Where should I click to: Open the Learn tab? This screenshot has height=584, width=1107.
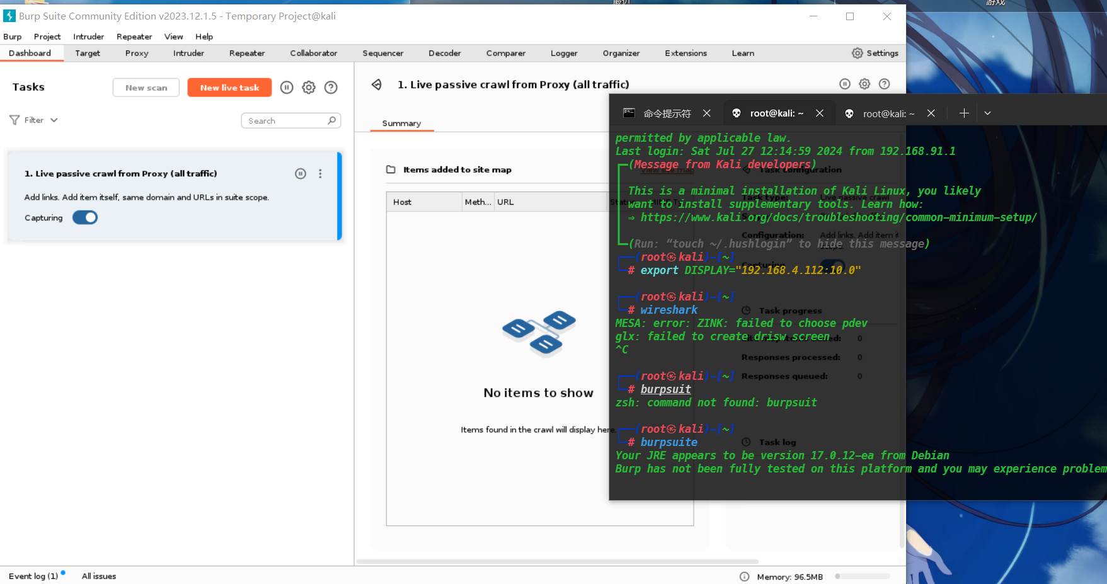pyautogui.click(x=743, y=53)
